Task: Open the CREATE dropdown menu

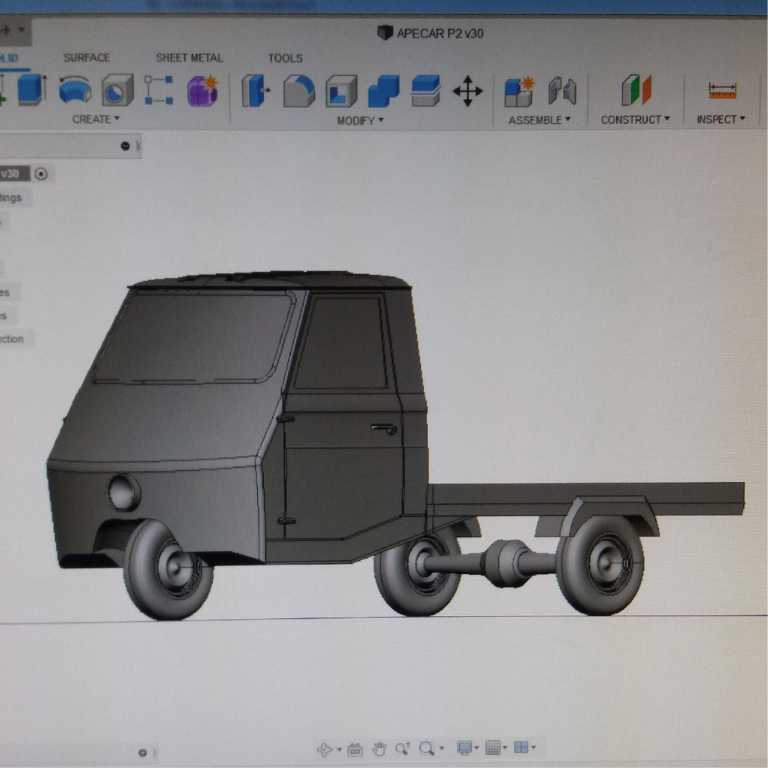Action: [x=96, y=119]
